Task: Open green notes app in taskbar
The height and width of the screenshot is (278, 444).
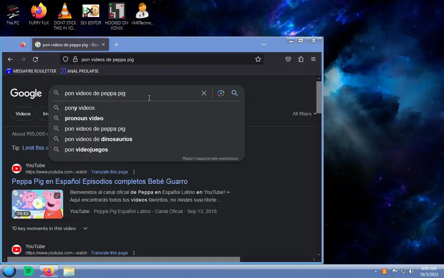Action: coord(28,271)
